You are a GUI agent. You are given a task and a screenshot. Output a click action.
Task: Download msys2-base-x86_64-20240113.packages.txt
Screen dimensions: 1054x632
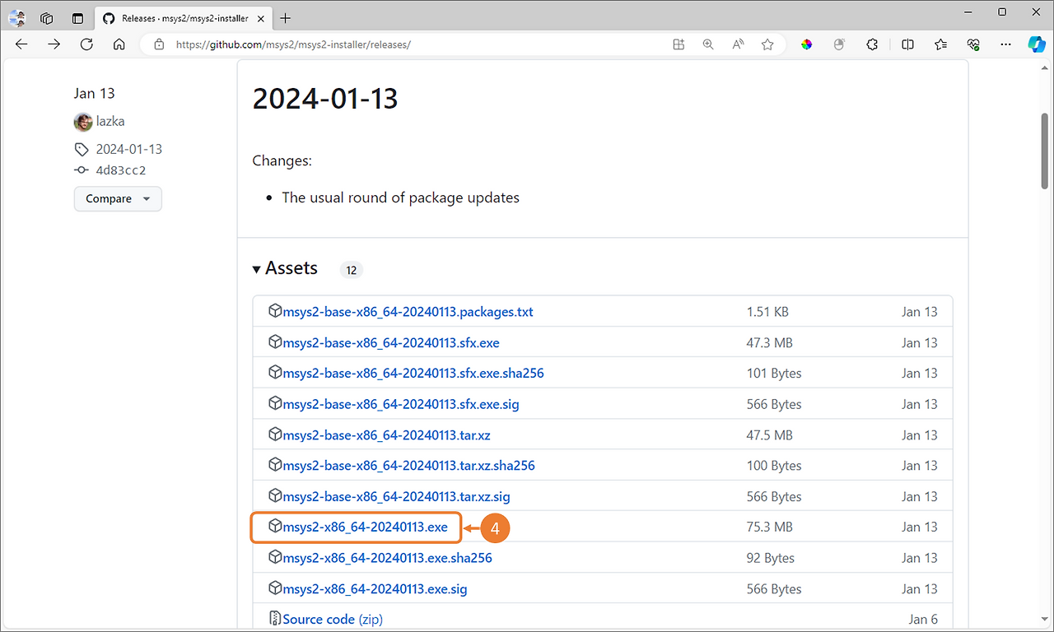[408, 312]
